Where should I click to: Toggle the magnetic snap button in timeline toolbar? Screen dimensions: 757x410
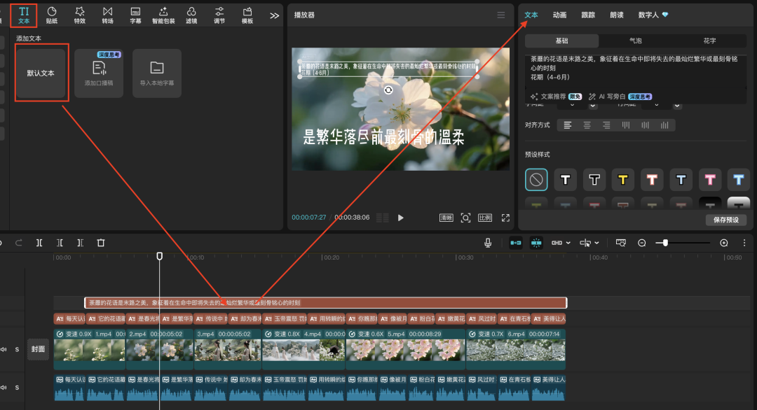tap(517, 243)
